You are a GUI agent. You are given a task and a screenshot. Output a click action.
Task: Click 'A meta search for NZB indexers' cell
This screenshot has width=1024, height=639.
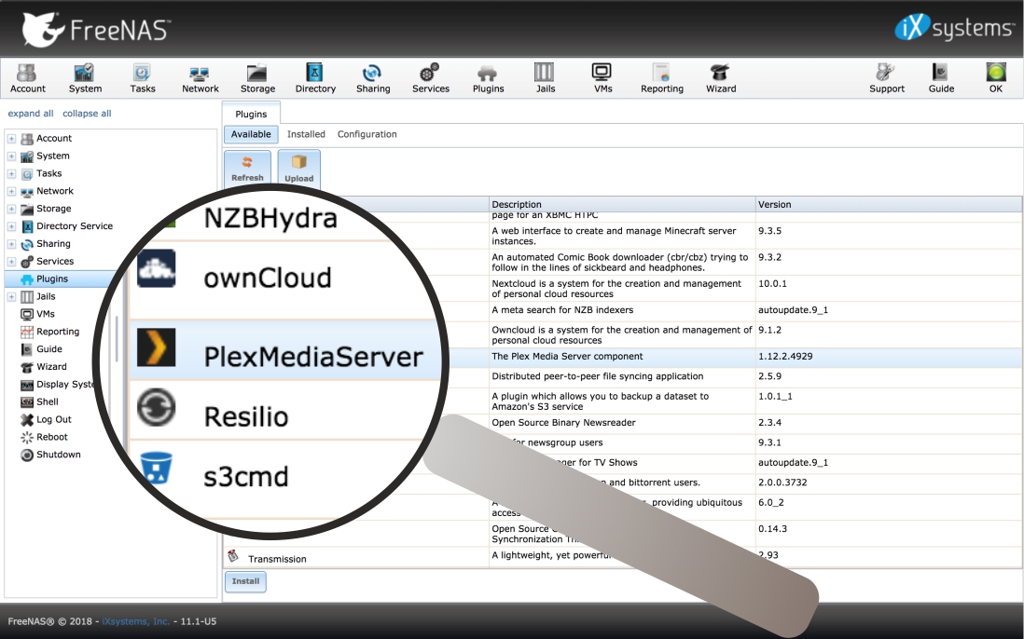click(562, 309)
